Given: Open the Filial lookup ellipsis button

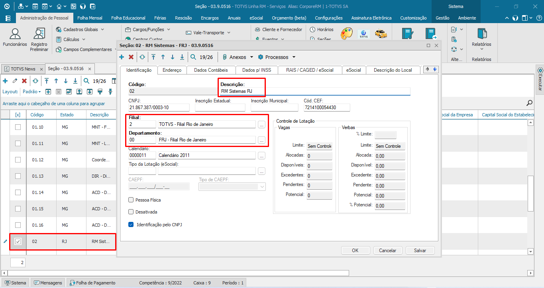Looking at the screenshot, I should (261, 124).
